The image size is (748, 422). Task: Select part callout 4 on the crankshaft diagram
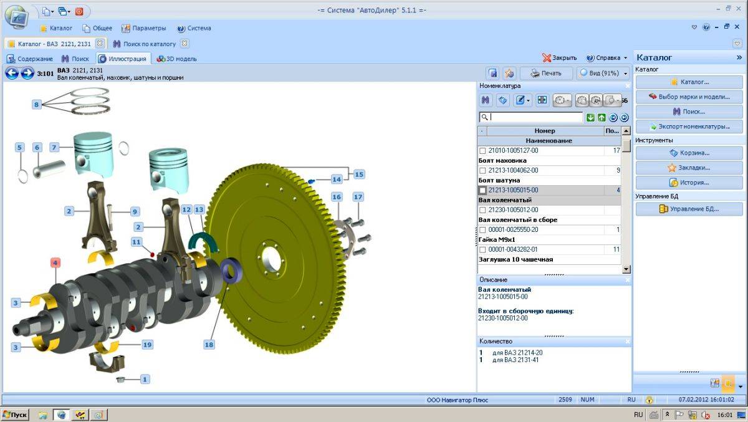click(x=55, y=263)
